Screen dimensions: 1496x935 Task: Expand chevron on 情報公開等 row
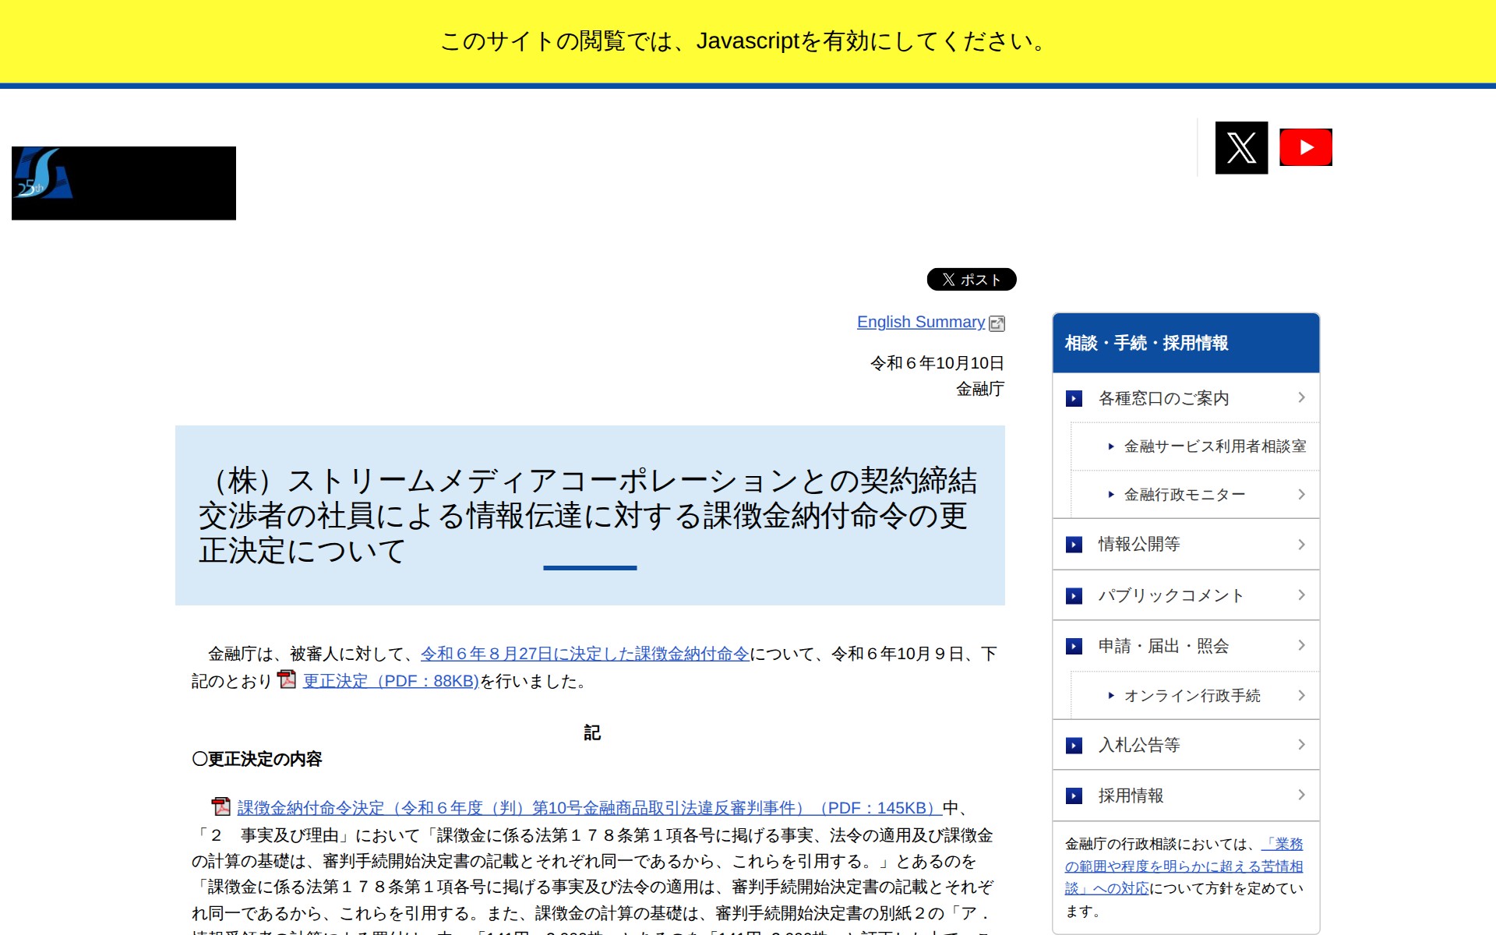pyautogui.click(x=1301, y=544)
